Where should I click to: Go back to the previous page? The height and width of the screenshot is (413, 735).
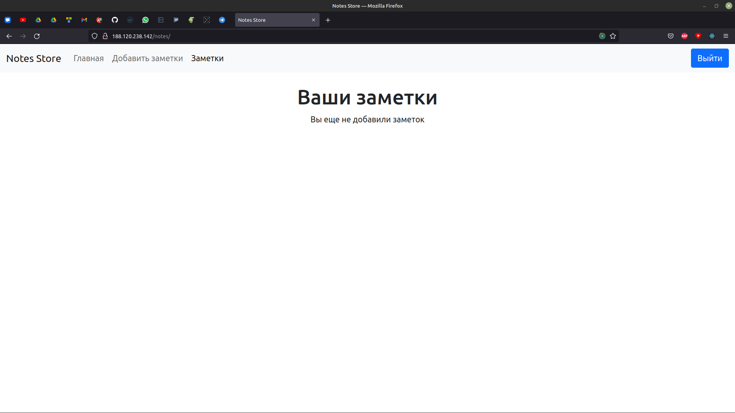pyautogui.click(x=9, y=36)
